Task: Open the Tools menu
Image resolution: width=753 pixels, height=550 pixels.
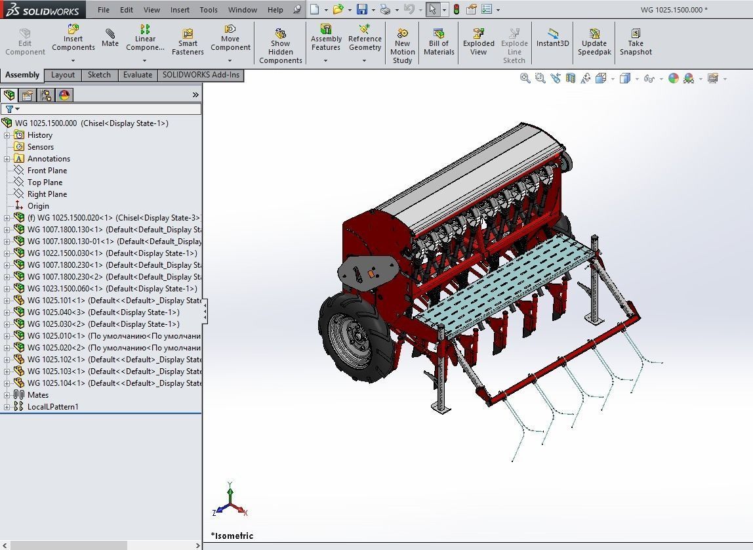Action: pos(209,10)
